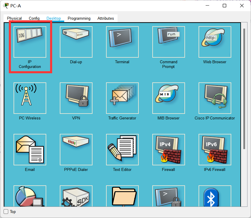Enable the Top checkbox

coord(6,212)
